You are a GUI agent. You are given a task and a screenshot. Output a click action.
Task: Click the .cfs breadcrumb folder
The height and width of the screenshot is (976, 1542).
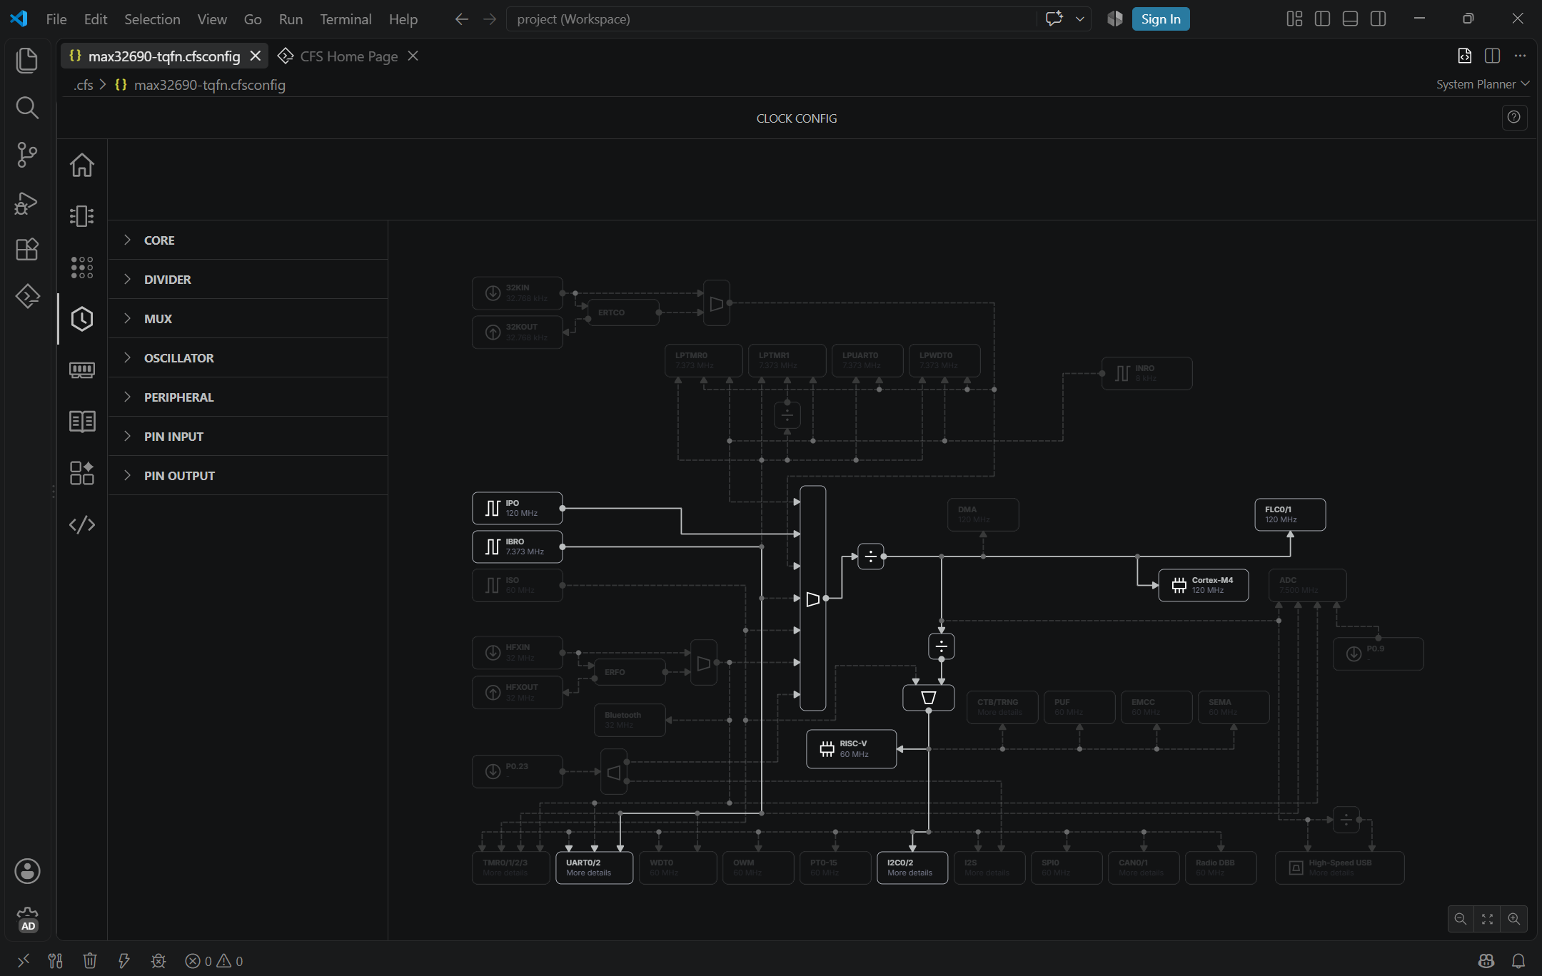tap(84, 85)
